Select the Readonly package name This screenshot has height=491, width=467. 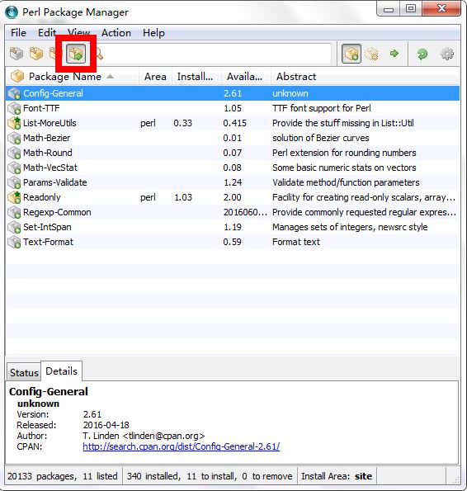(x=42, y=197)
